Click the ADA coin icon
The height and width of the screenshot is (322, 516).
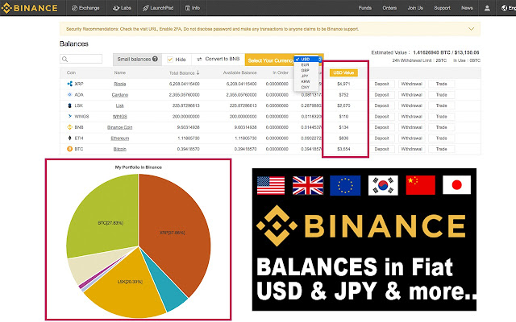69,95
